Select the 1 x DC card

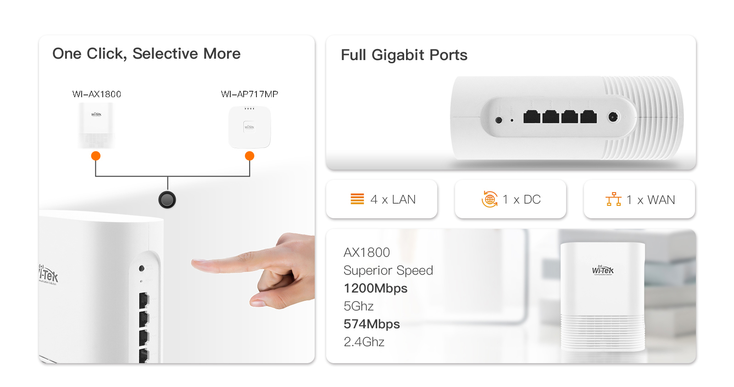tap(511, 199)
